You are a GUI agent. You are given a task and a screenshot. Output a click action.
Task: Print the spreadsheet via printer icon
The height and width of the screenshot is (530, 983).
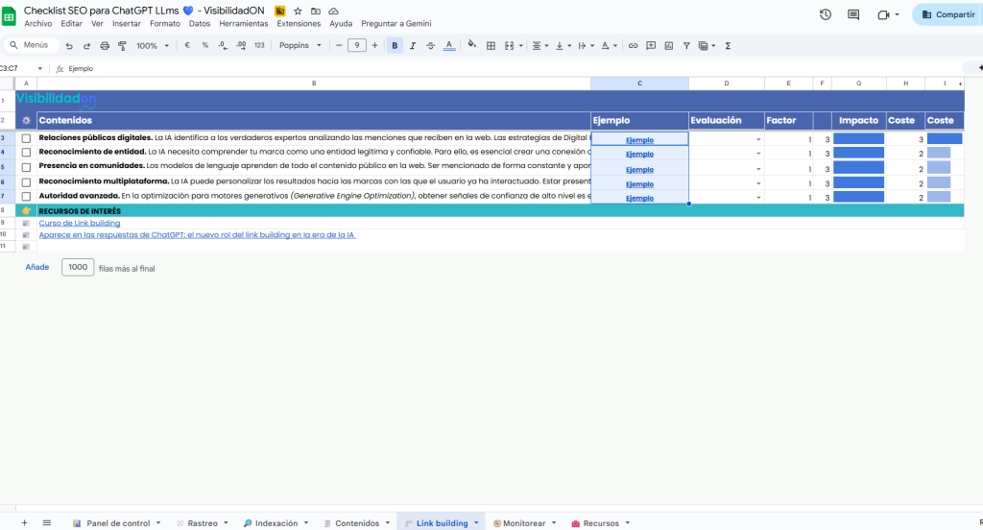(x=105, y=45)
